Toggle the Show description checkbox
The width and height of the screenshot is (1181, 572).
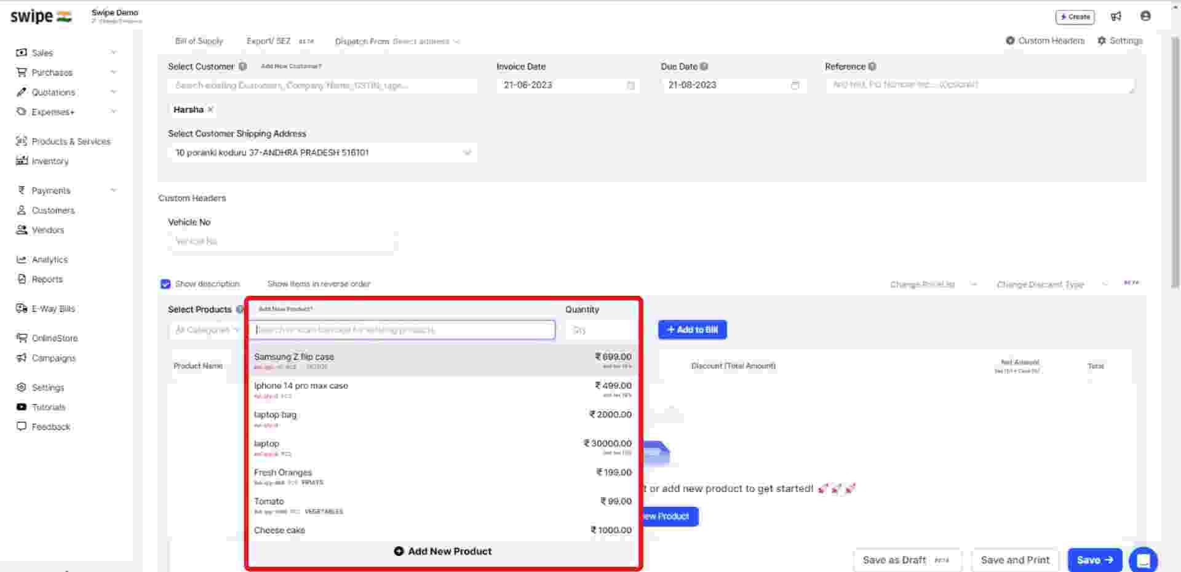pos(165,284)
